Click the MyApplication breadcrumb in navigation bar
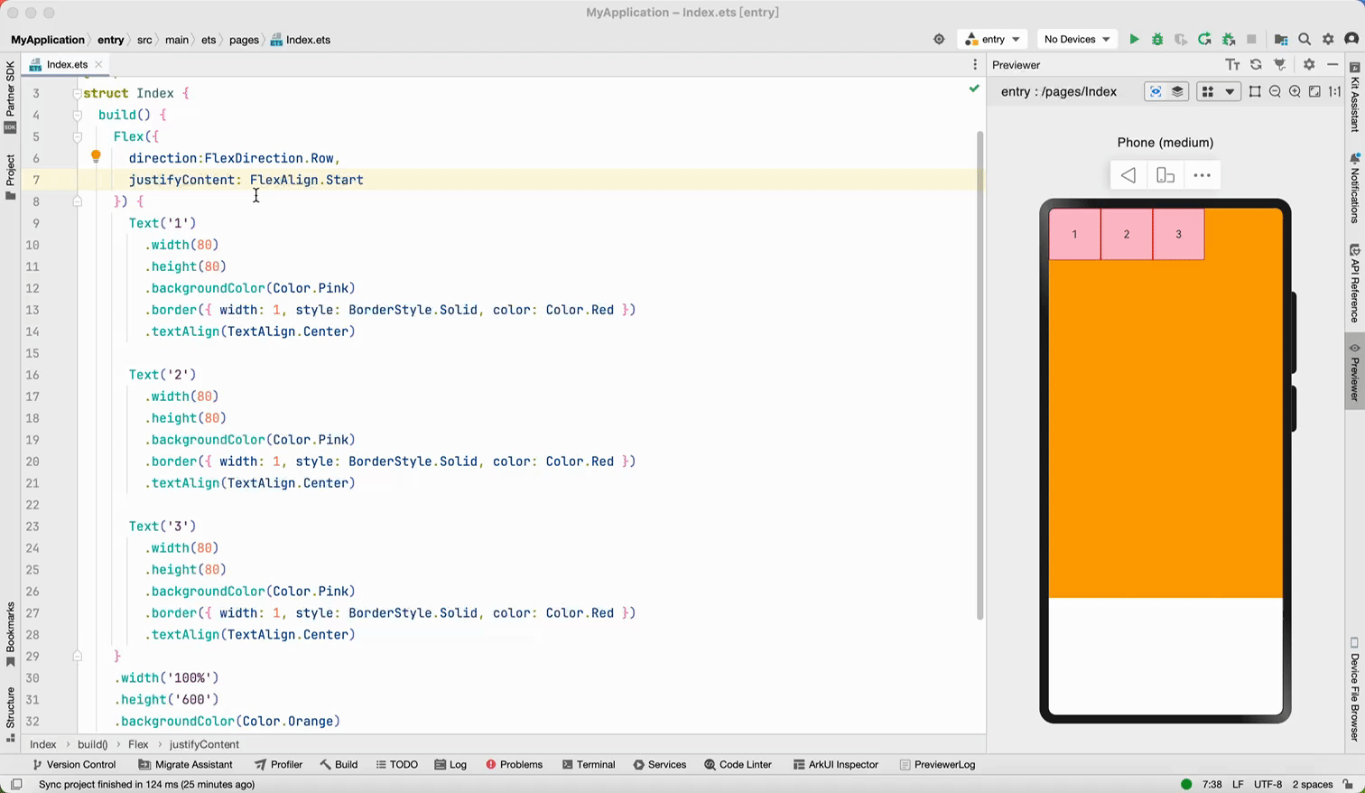This screenshot has height=793, width=1365. [48, 40]
